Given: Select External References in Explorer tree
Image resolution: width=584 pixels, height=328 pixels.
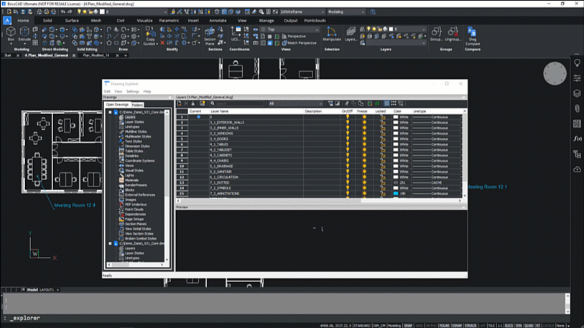Looking at the screenshot, I should pos(140,195).
